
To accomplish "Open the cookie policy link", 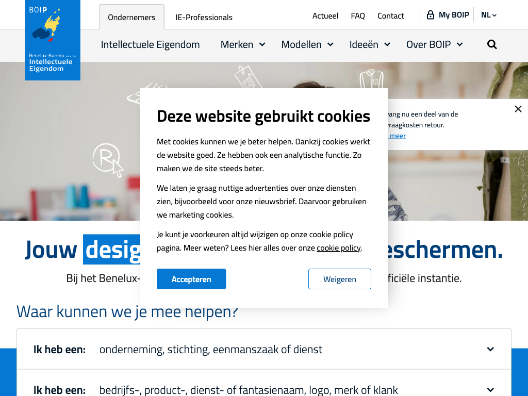I will click(338, 248).
